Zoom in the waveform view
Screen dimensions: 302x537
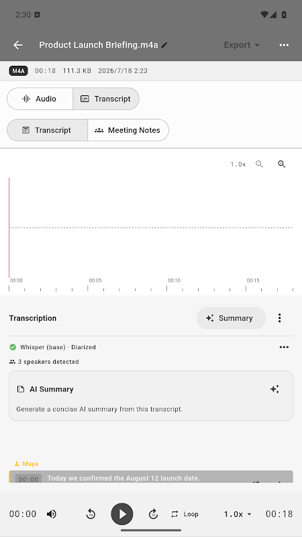pyautogui.click(x=281, y=164)
